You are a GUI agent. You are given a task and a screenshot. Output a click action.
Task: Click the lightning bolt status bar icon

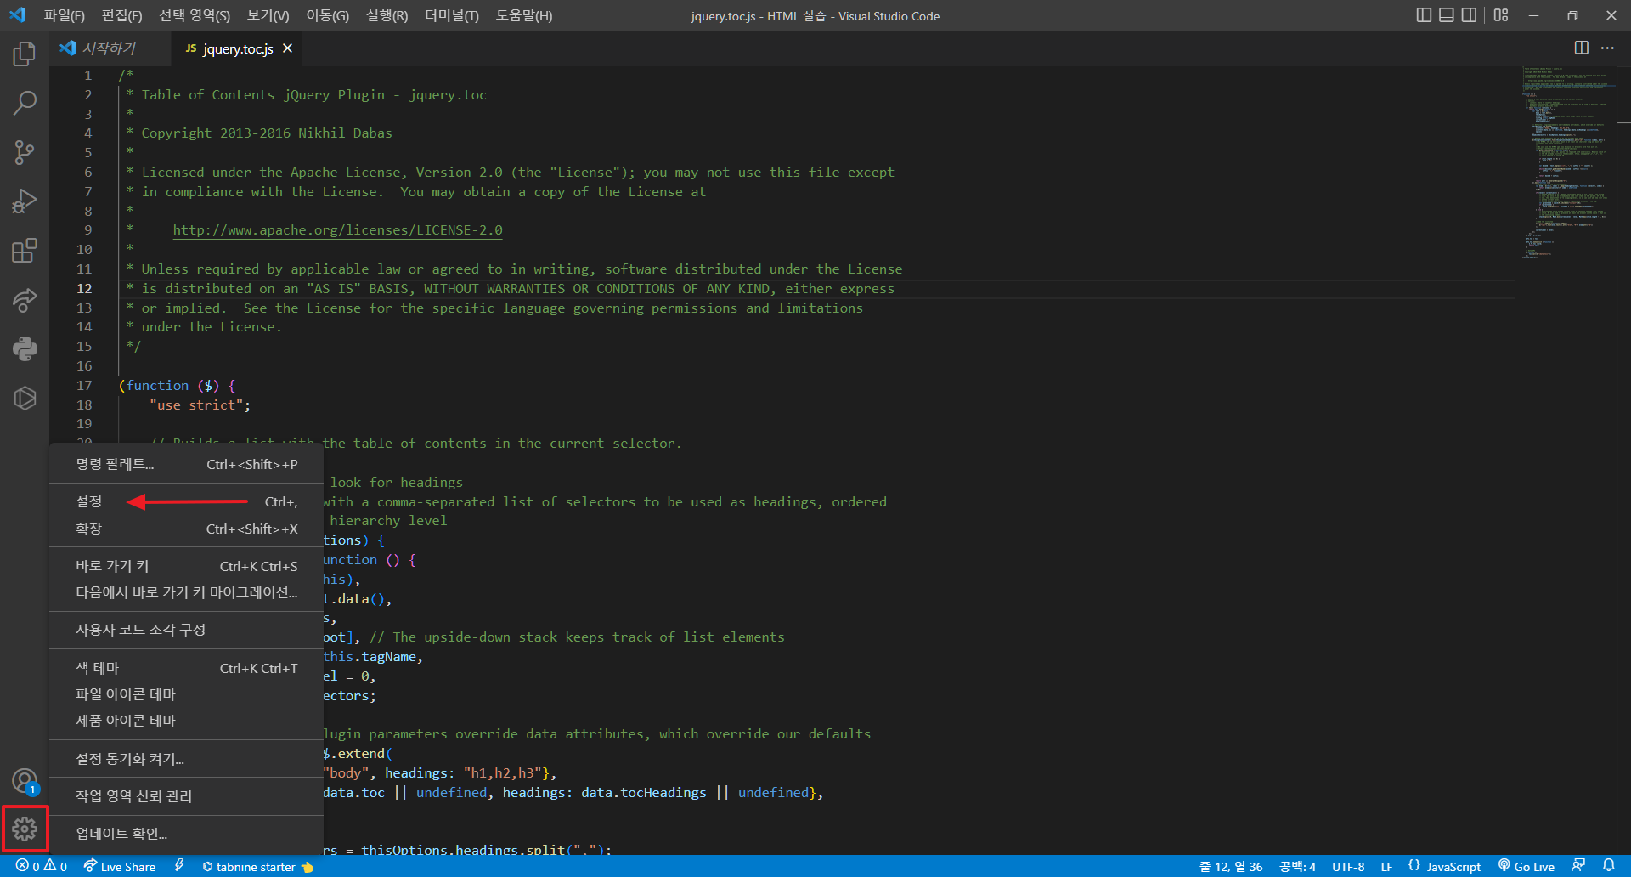pyautogui.click(x=179, y=866)
